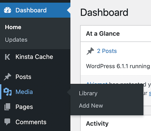Click the Pages stacked sheets icon
Viewport: 151px width, 131px height.
point(7,107)
